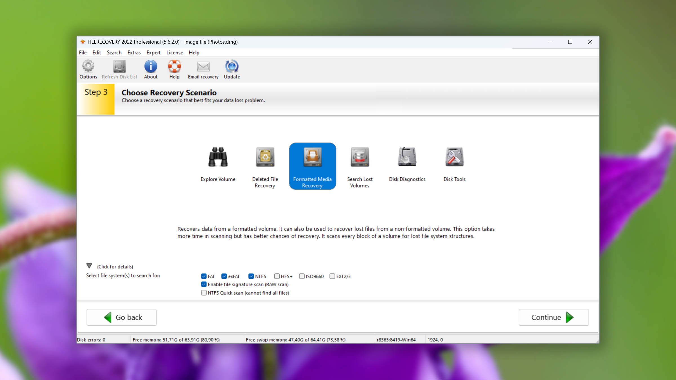Uncheck the exFAT file system checkbox

224,276
